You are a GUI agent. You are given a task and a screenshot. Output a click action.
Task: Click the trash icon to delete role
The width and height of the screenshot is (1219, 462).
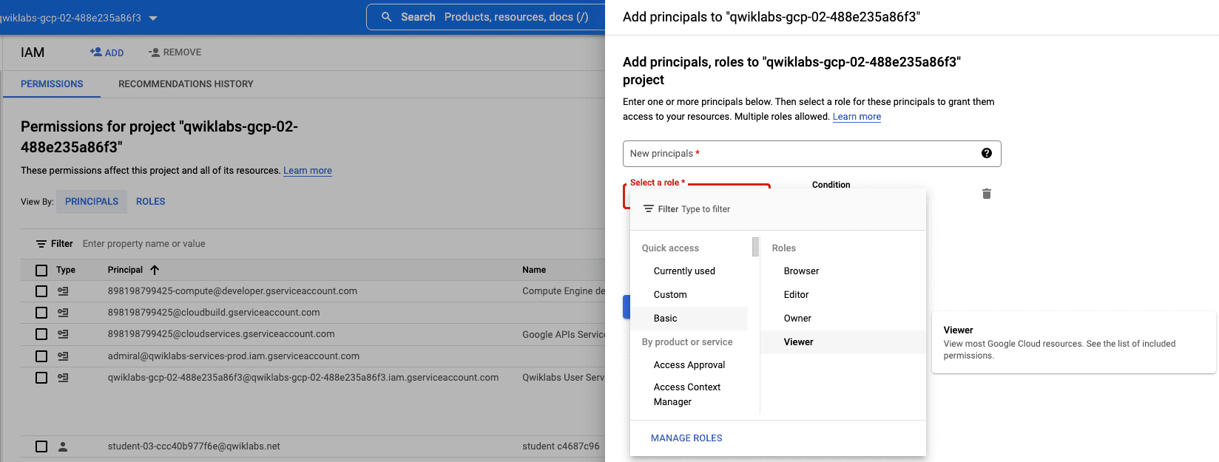pyautogui.click(x=986, y=194)
